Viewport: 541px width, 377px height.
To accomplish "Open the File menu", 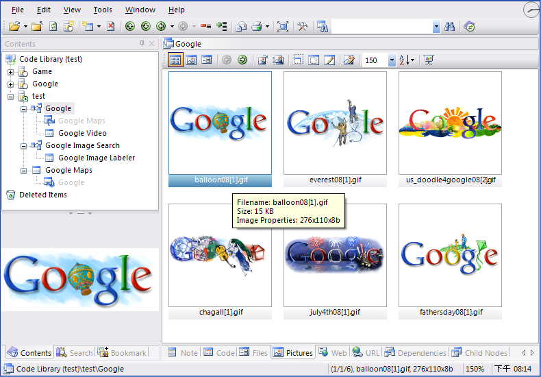I will (18, 10).
